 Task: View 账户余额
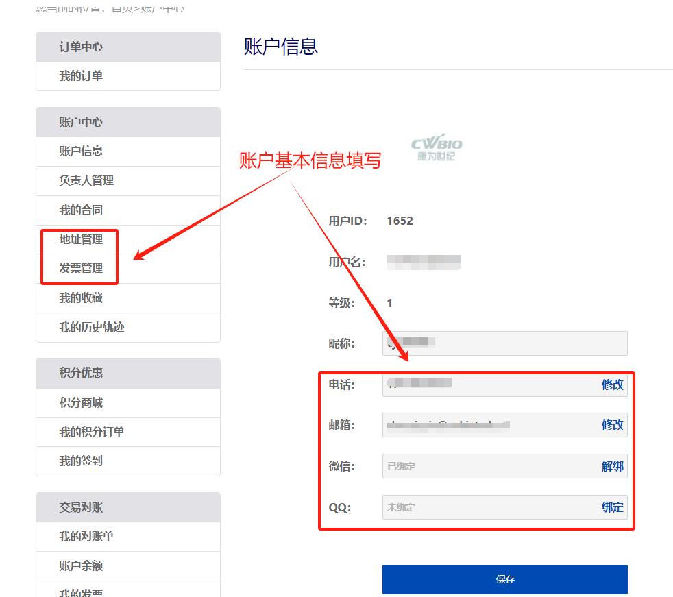(81, 566)
